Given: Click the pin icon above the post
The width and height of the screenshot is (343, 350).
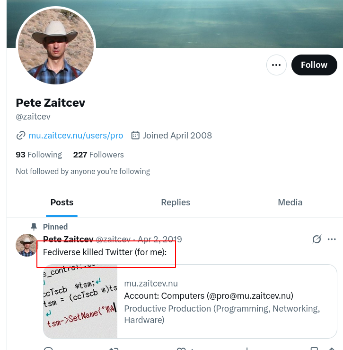Looking at the screenshot, I should (x=34, y=227).
